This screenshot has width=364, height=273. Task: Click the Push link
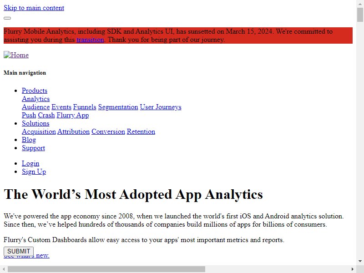pos(29,115)
